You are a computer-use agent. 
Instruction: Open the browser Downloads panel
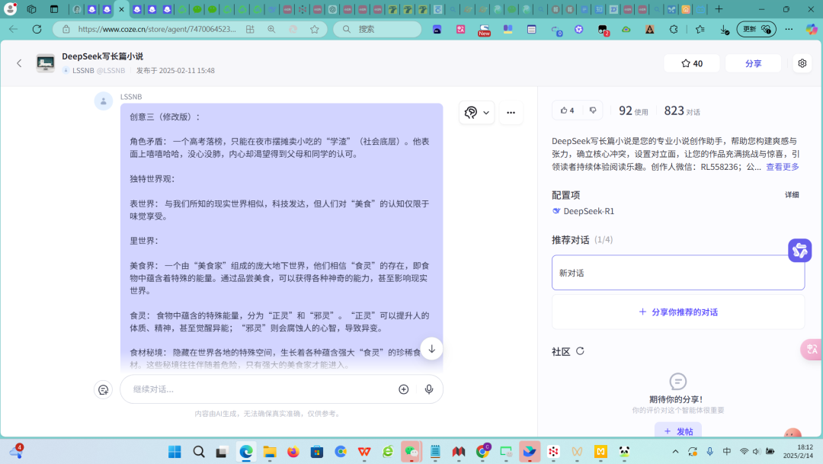point(725,30)
